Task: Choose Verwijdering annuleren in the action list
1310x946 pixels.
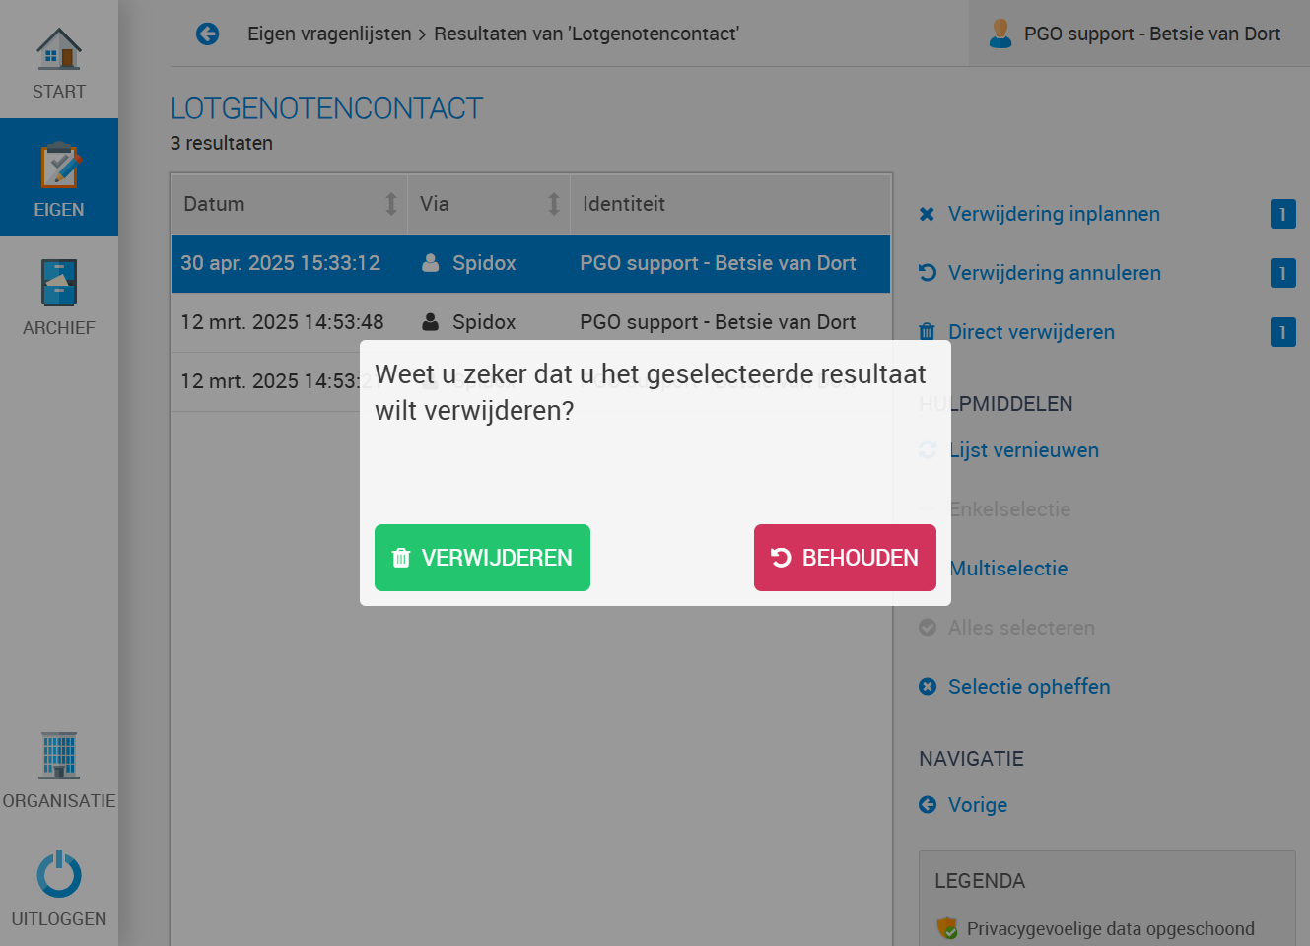Action: click(x=1055, y=273)
